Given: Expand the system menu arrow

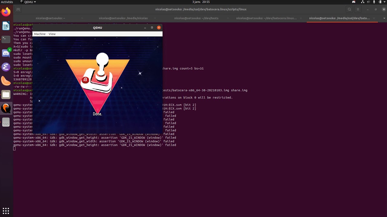Looking at the screenshot, I should (384, 2).
